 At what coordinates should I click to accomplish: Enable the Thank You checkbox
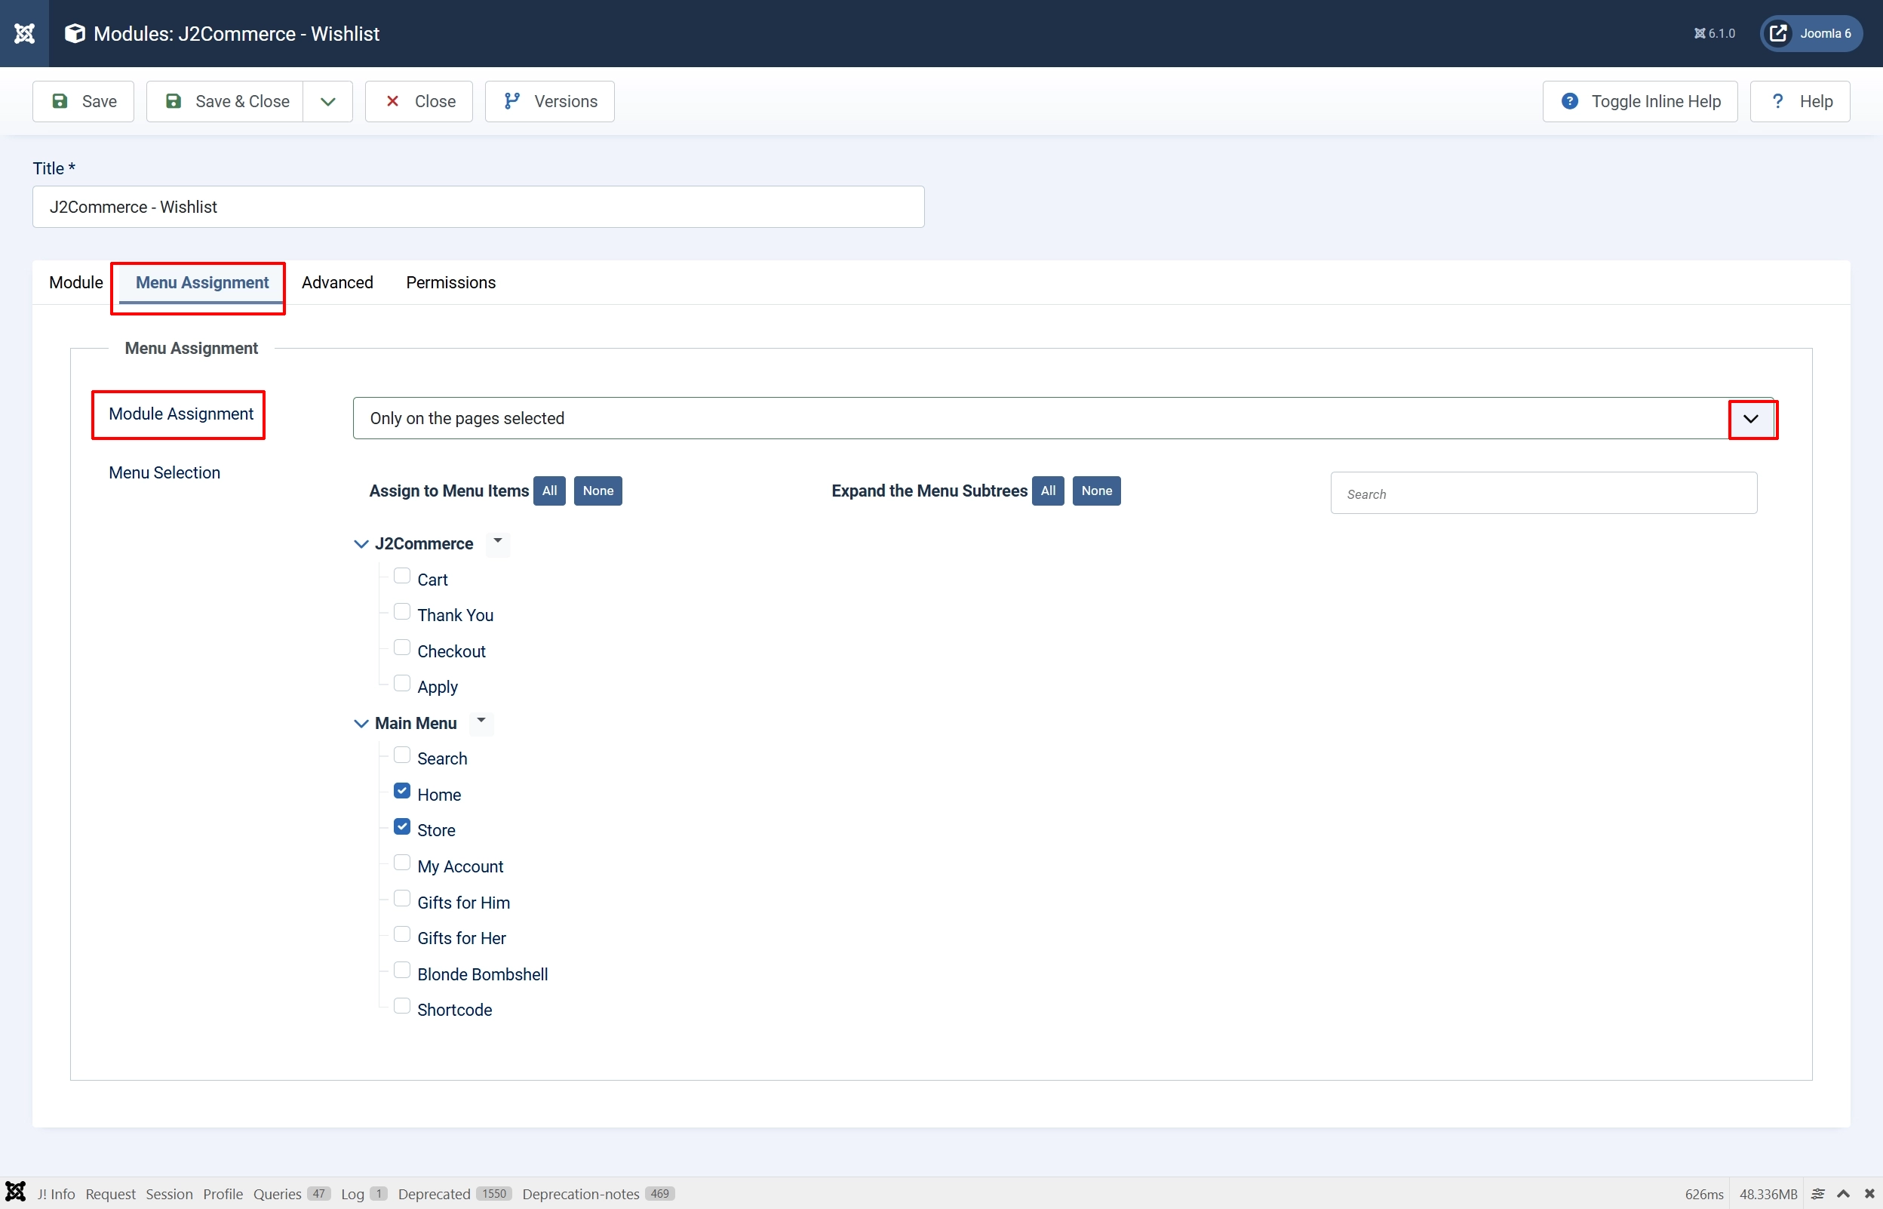click(x=401, y=612)
